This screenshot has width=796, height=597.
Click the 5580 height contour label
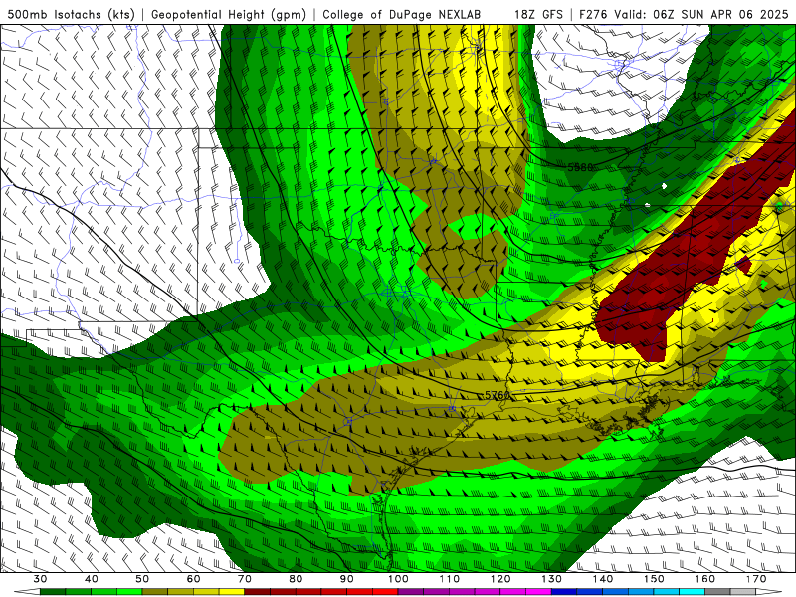point(580,167)
